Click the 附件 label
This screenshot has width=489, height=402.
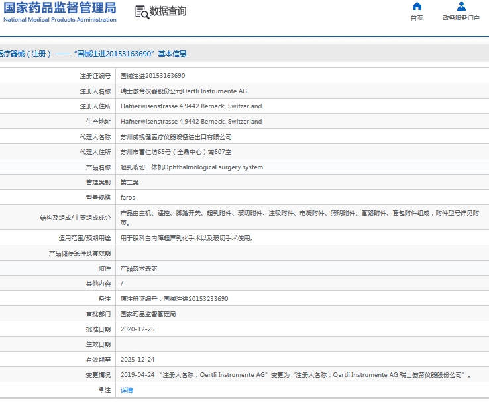(x=105, y=268)
